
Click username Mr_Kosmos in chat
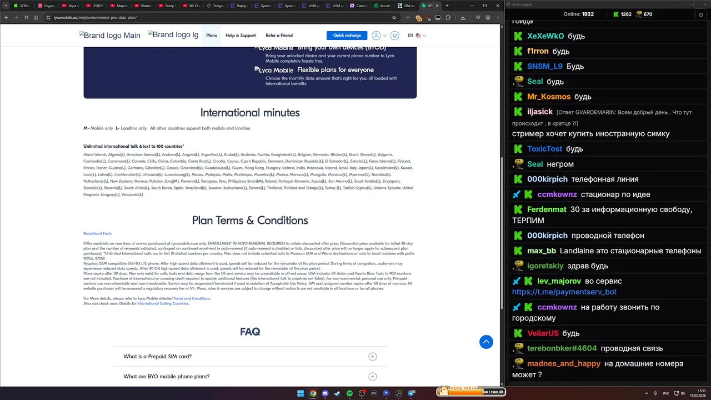549,97
